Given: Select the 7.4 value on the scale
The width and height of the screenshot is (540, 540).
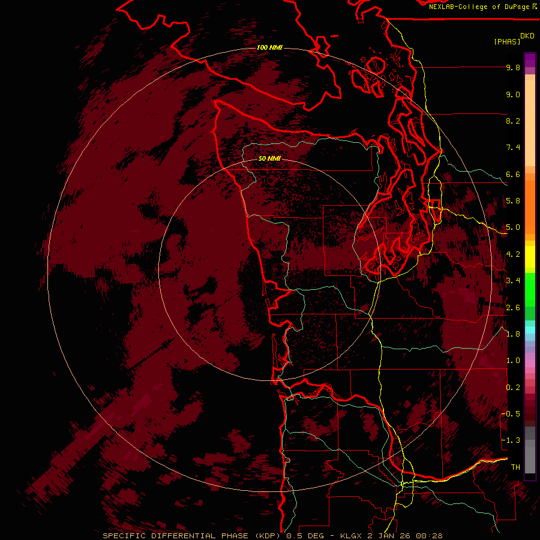Looking at the screenshot, I should pos(513,148).
